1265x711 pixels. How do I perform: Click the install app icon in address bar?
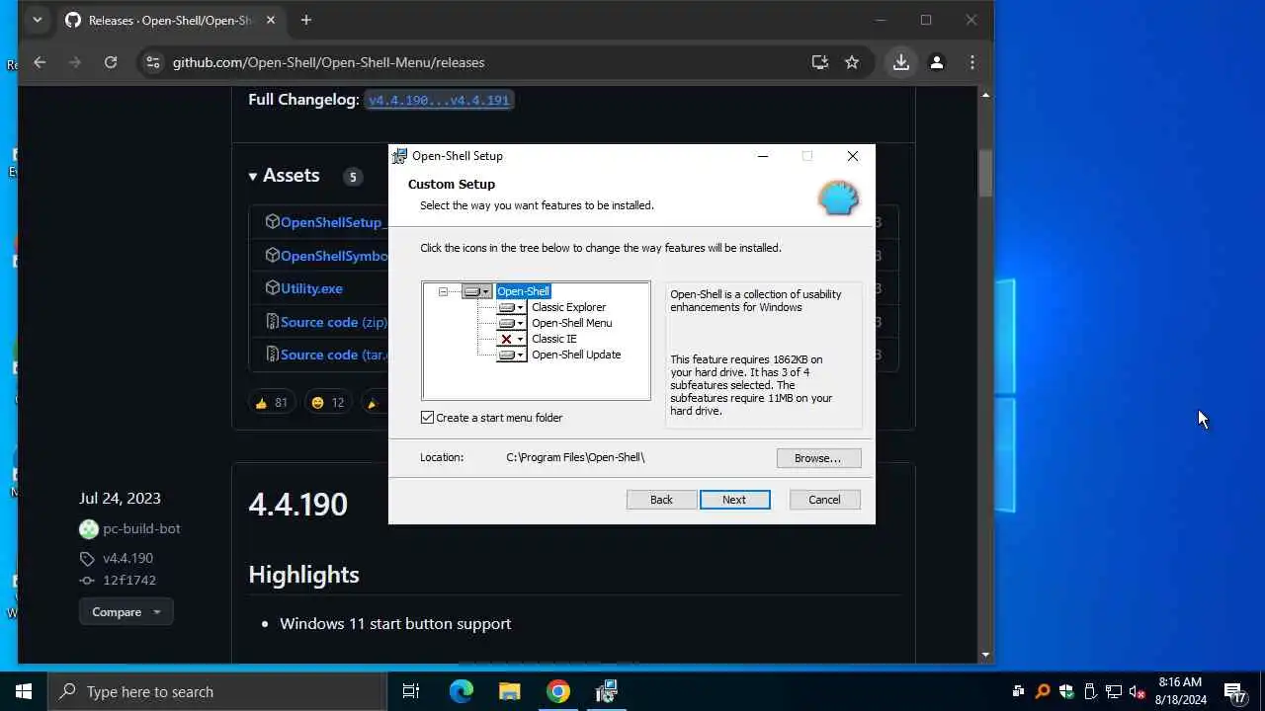coord(820,62)
